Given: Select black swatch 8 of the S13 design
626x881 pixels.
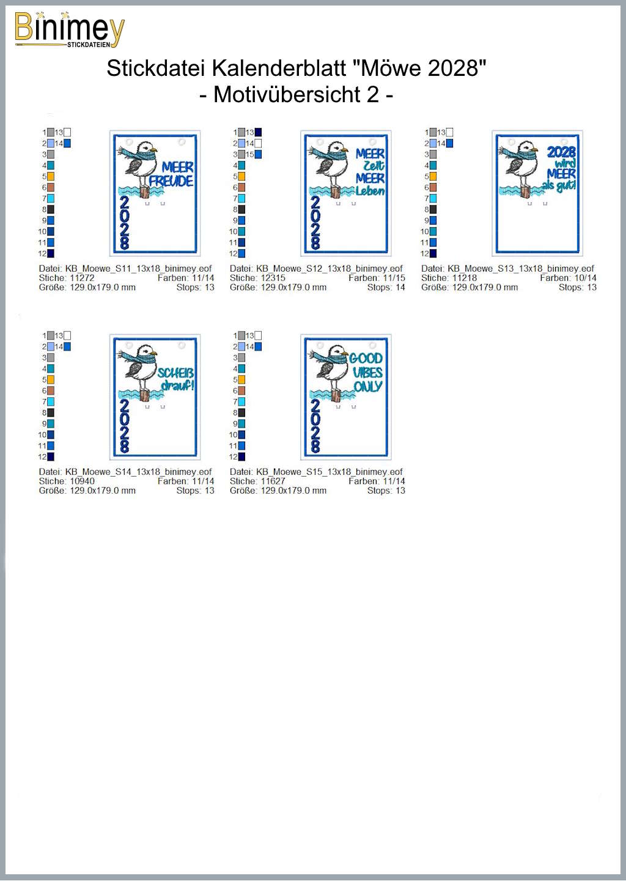Looking at the screenshot, I should click(x=433, y=210).
